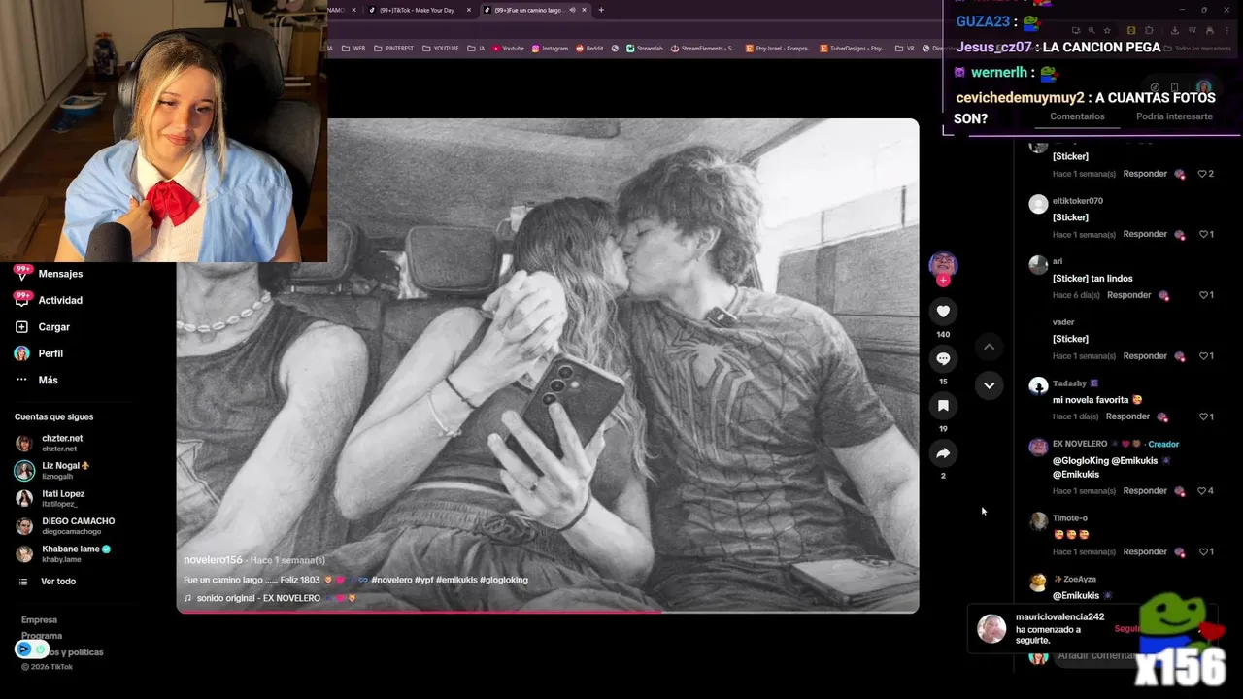Viewport: 1243px width, 699px height.
Task: Open the Youtube bookmark
Action: [x=508, y=48]
